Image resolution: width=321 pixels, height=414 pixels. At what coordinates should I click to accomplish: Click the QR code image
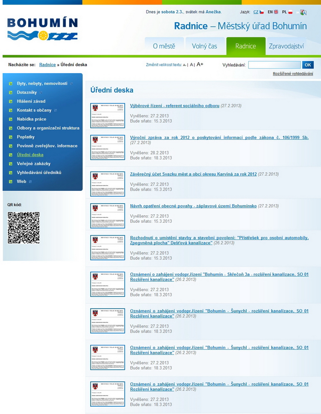pyautogui.click(x=23, y=228)
